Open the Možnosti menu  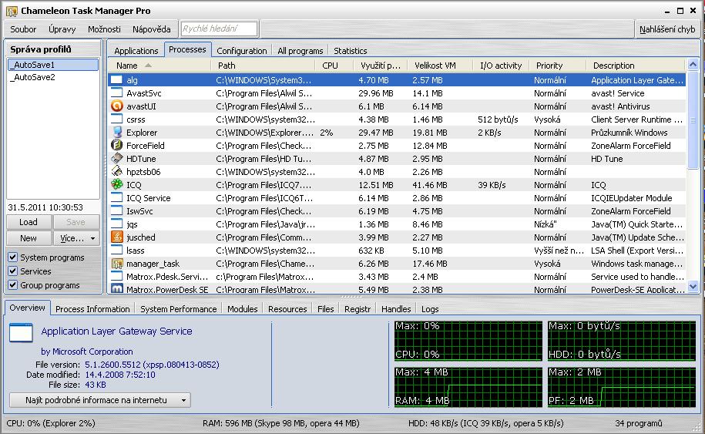click(x=104, y=29)
